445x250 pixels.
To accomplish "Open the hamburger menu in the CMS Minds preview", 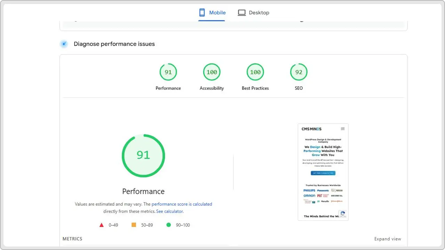I will click(x=343, y=128).
